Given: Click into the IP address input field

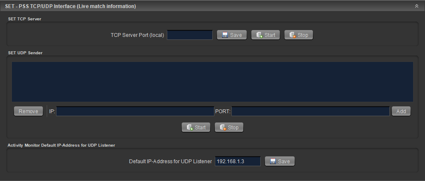Looking at the screenshot, I should pos(135,111).
